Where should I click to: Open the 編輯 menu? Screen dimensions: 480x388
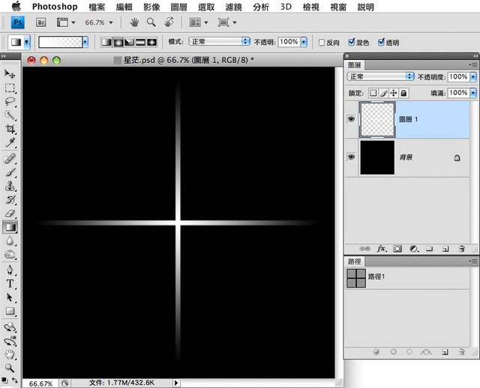pos(124,7)
